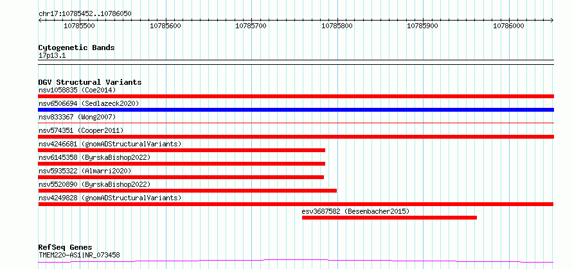Click the thin red nsv833367 line
Screen dimensions: 572x269
[x=296, y=123]
